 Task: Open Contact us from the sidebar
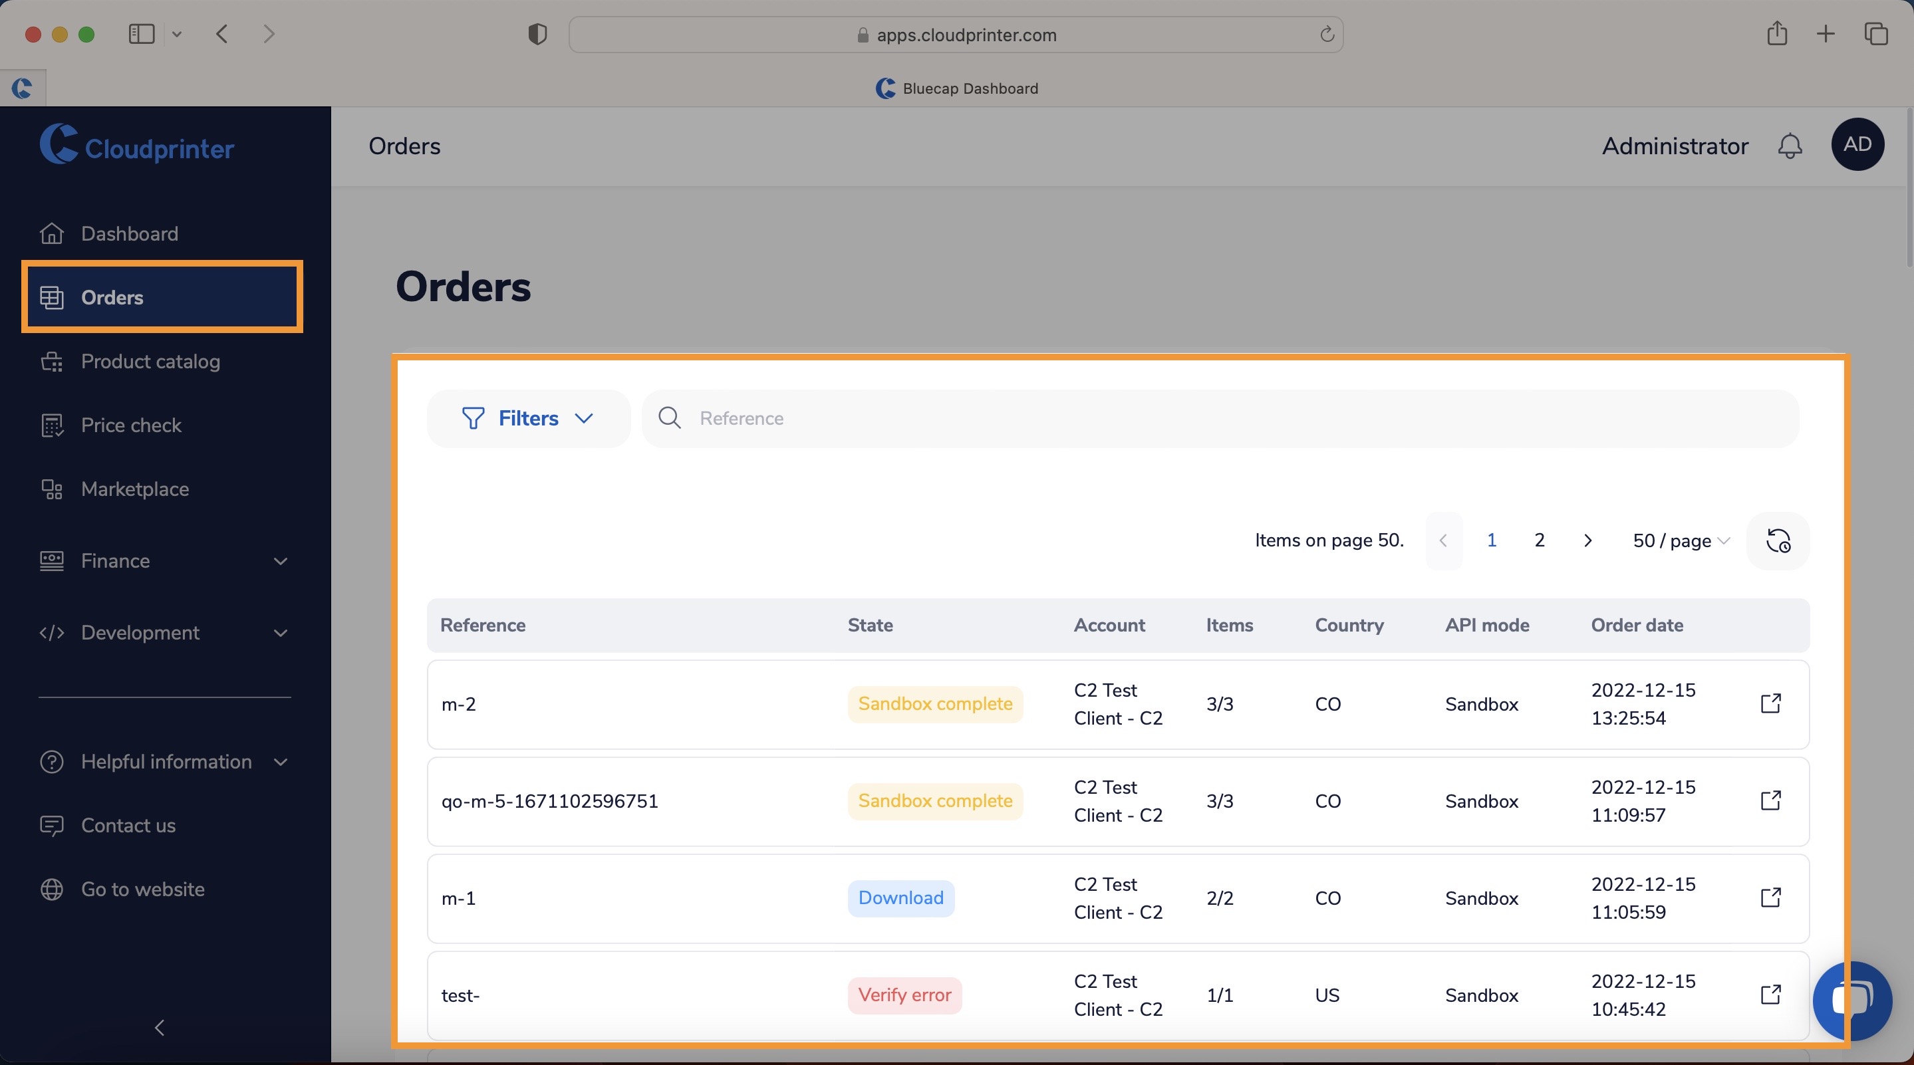tap(128, 825)
